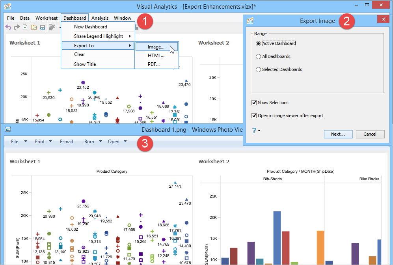Image resolution: width=393 pixels, height=265 pixels.
Task: Click the Product Category / MONTH(ShipDate) header
Action: (x=300, y=172)
